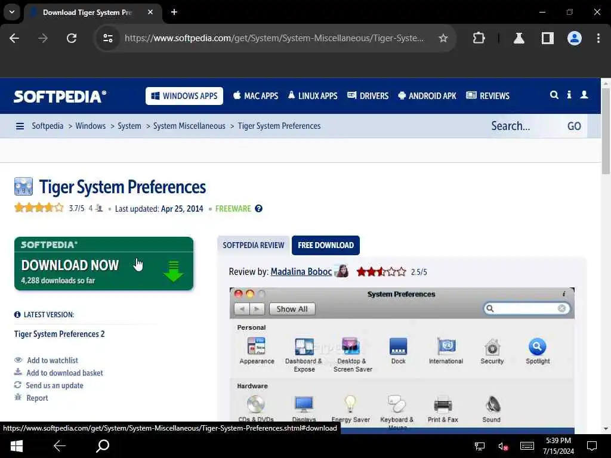
Task: Open touch keyboard tray icon
Action: [x=527, y=446]
